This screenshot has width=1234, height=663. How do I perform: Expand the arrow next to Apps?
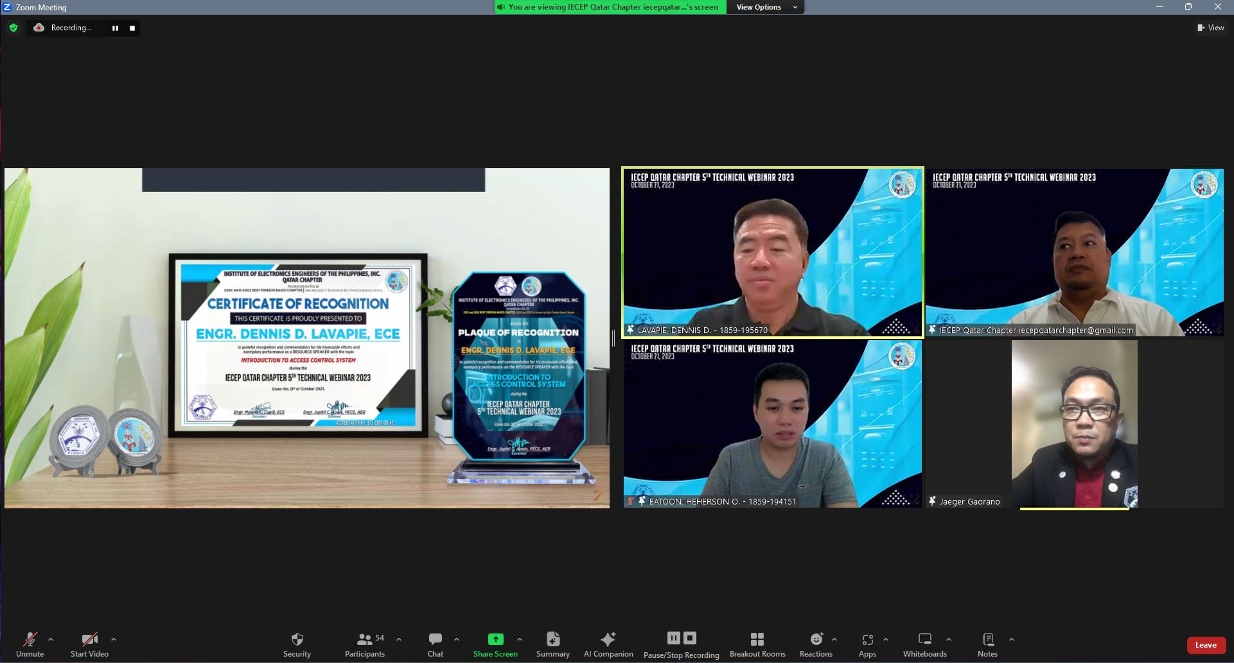tap(886, 639)
